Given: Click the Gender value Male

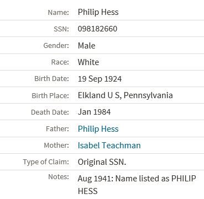Looking at the screenshot, I should [86, 46].
